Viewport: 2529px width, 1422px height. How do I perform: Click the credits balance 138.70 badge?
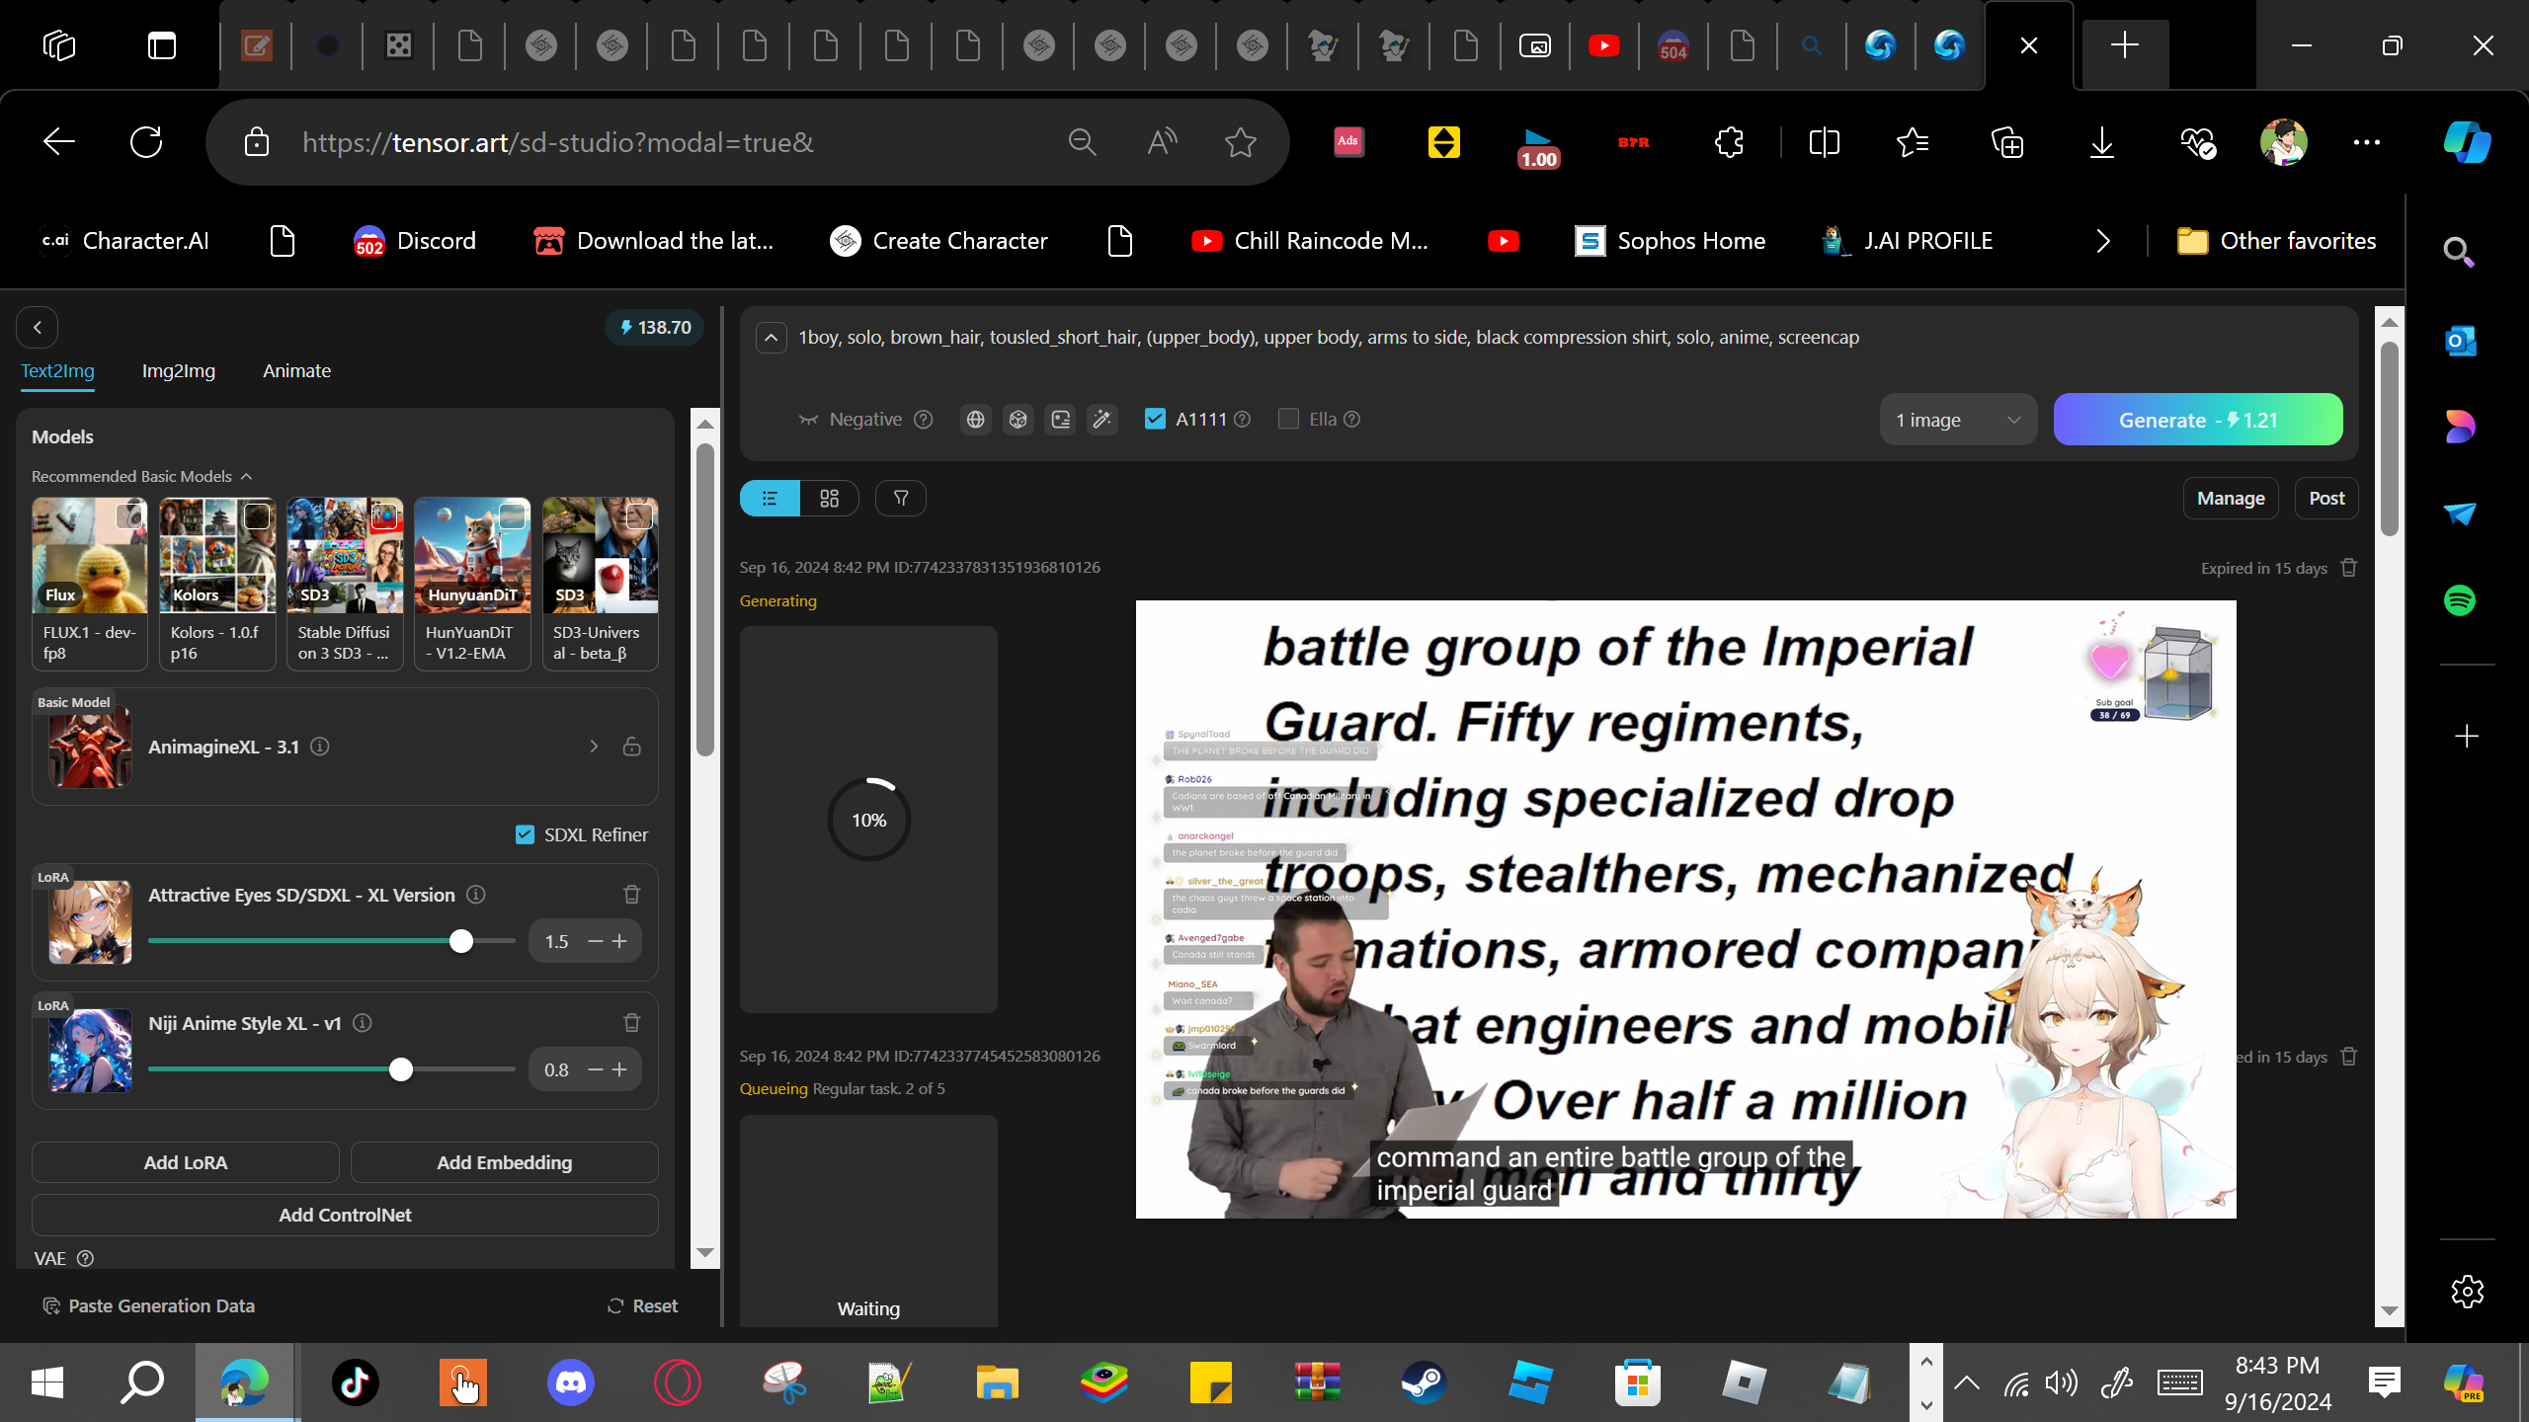[655, 327]
